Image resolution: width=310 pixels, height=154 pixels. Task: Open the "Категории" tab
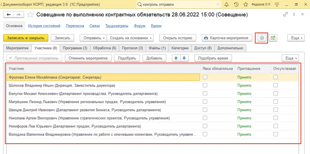(180, 48)
